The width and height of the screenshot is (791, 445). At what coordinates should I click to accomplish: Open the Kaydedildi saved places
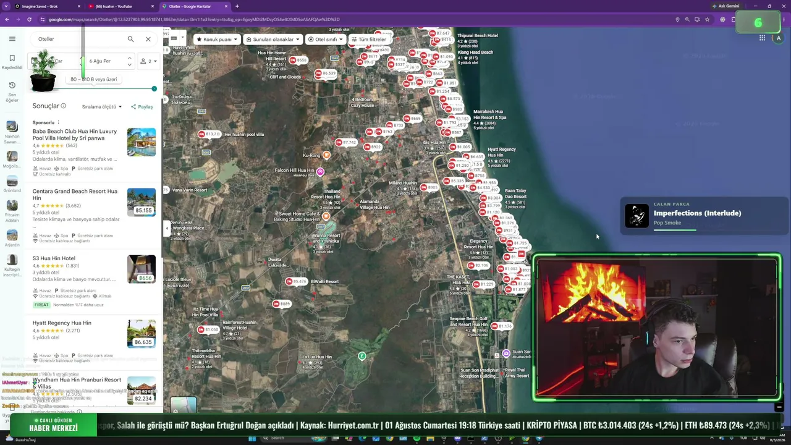[x=12, y=61]
